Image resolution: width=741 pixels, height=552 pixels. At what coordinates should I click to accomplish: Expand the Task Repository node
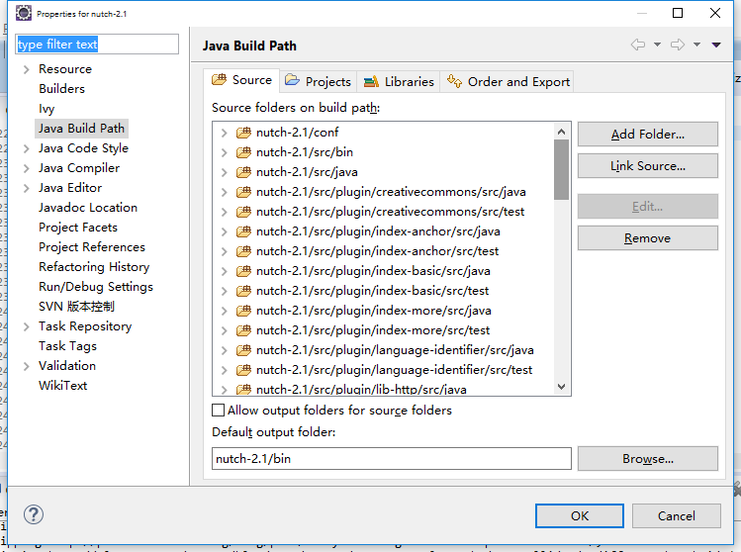point(27,326)
